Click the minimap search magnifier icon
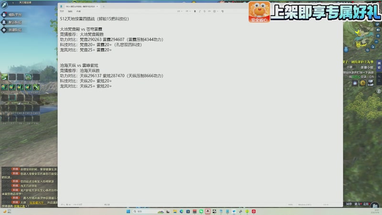 coord(367,50)
